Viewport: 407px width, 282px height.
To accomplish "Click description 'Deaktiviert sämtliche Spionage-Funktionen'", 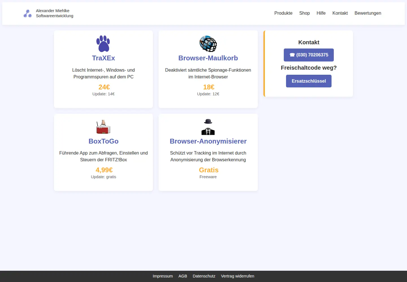I will [208, 73].
